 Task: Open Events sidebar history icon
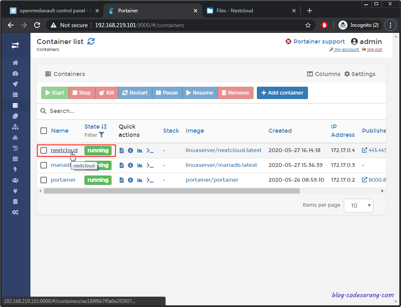pos(15,148)
